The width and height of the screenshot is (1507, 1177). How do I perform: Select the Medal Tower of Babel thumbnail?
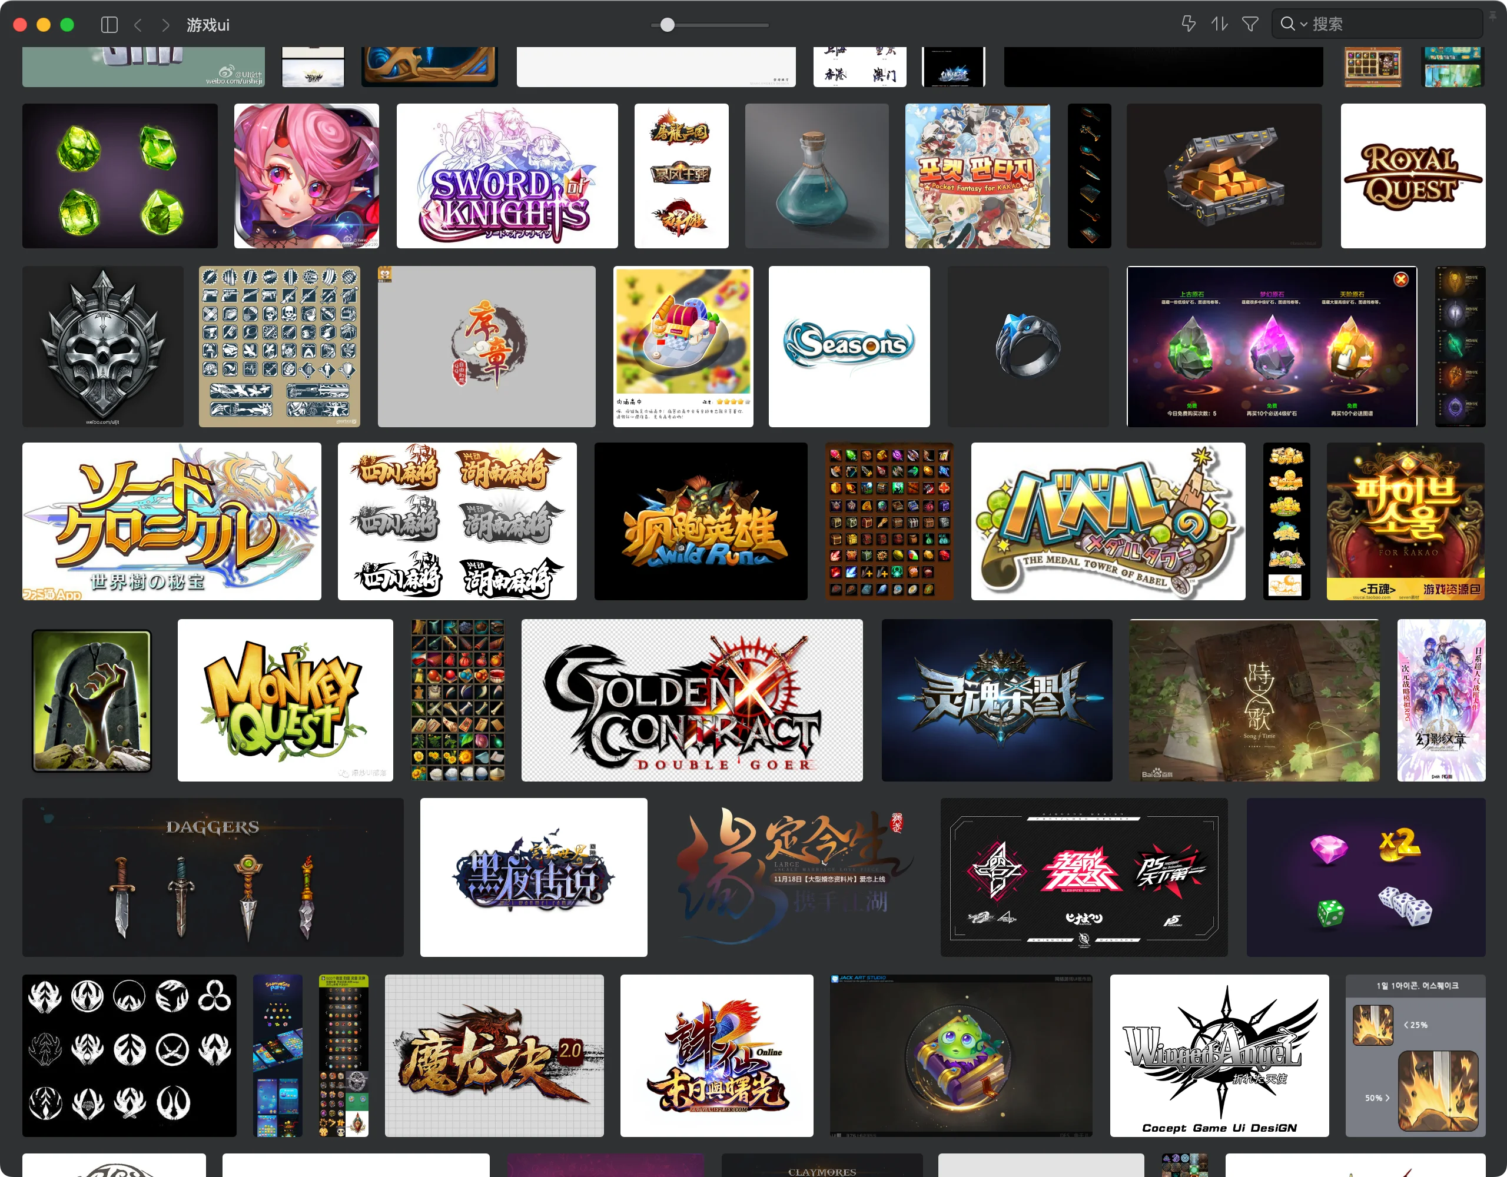(1108, 521)
